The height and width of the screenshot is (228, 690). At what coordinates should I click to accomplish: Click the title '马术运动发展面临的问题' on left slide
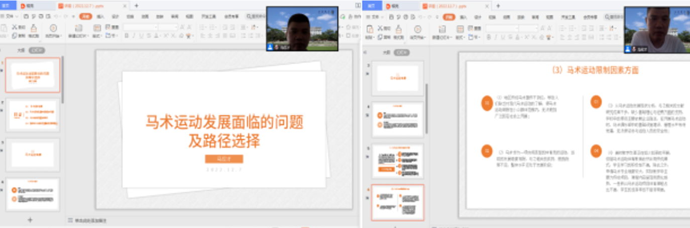(224, 123)
